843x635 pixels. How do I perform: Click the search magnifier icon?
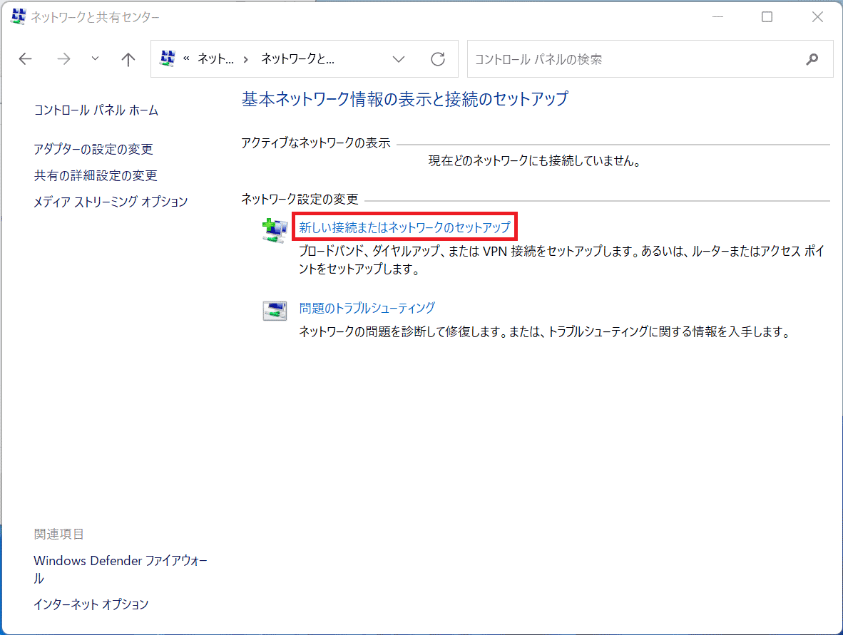[x=812, y=59]
